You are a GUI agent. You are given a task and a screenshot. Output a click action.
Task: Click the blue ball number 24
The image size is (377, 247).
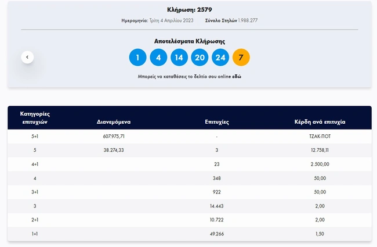tap(220, 58)
